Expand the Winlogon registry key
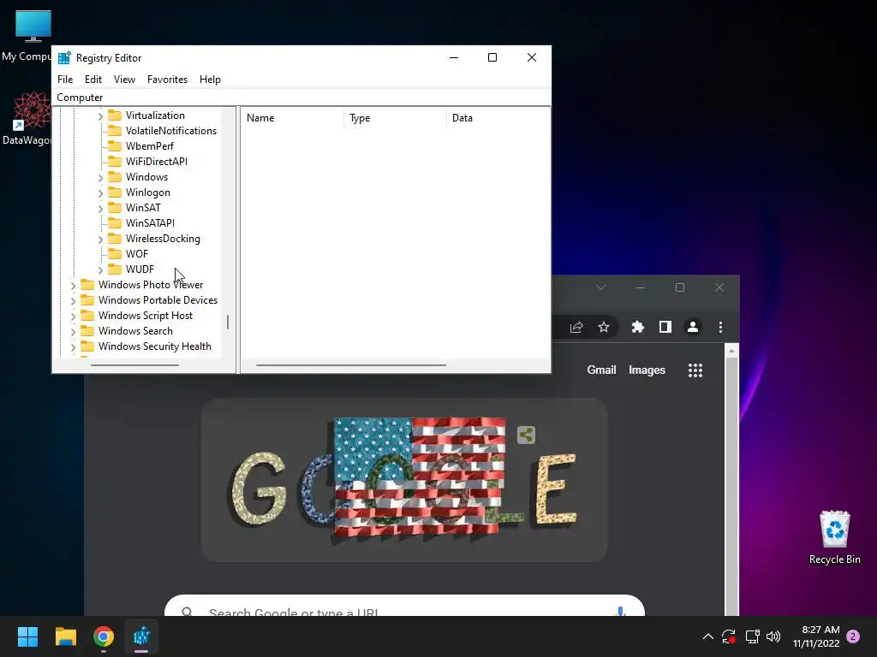Viewport: 877px width, 657px height. (101, 192)
